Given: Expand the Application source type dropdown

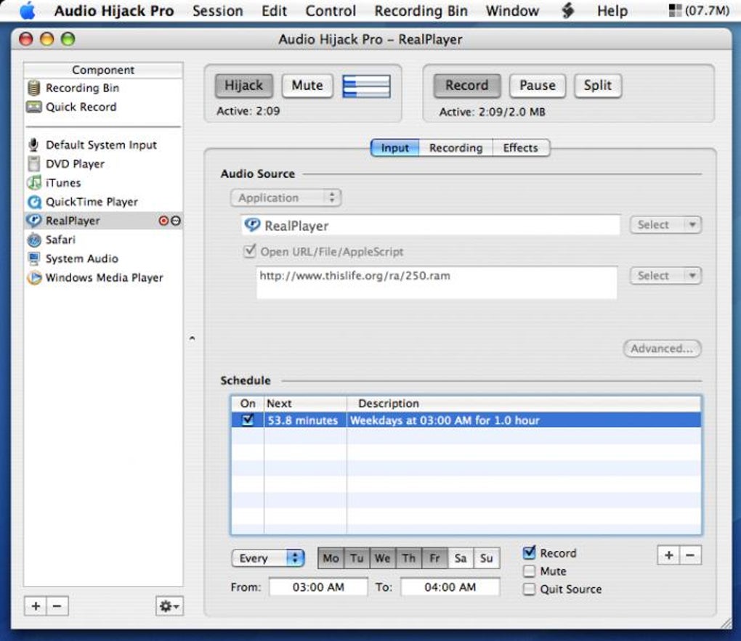Looking at the screenshot, I should click(286, 197).
